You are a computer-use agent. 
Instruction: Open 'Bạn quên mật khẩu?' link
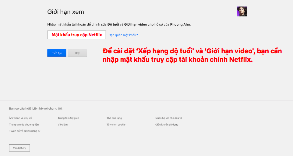pos(123,35)
